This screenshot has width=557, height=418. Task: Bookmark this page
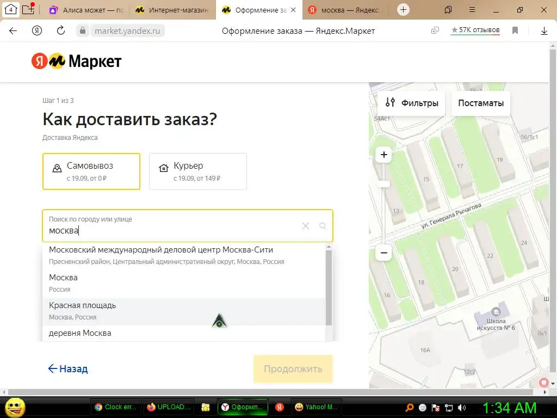click(x=515, y=30)
